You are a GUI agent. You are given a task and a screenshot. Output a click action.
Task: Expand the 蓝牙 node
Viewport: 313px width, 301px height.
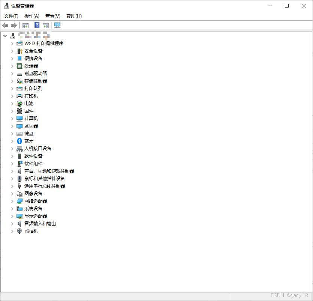point(12,141)
